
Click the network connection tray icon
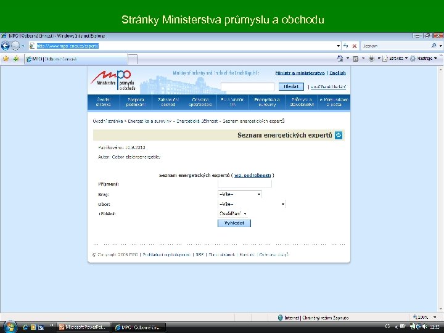coord(419,327)
